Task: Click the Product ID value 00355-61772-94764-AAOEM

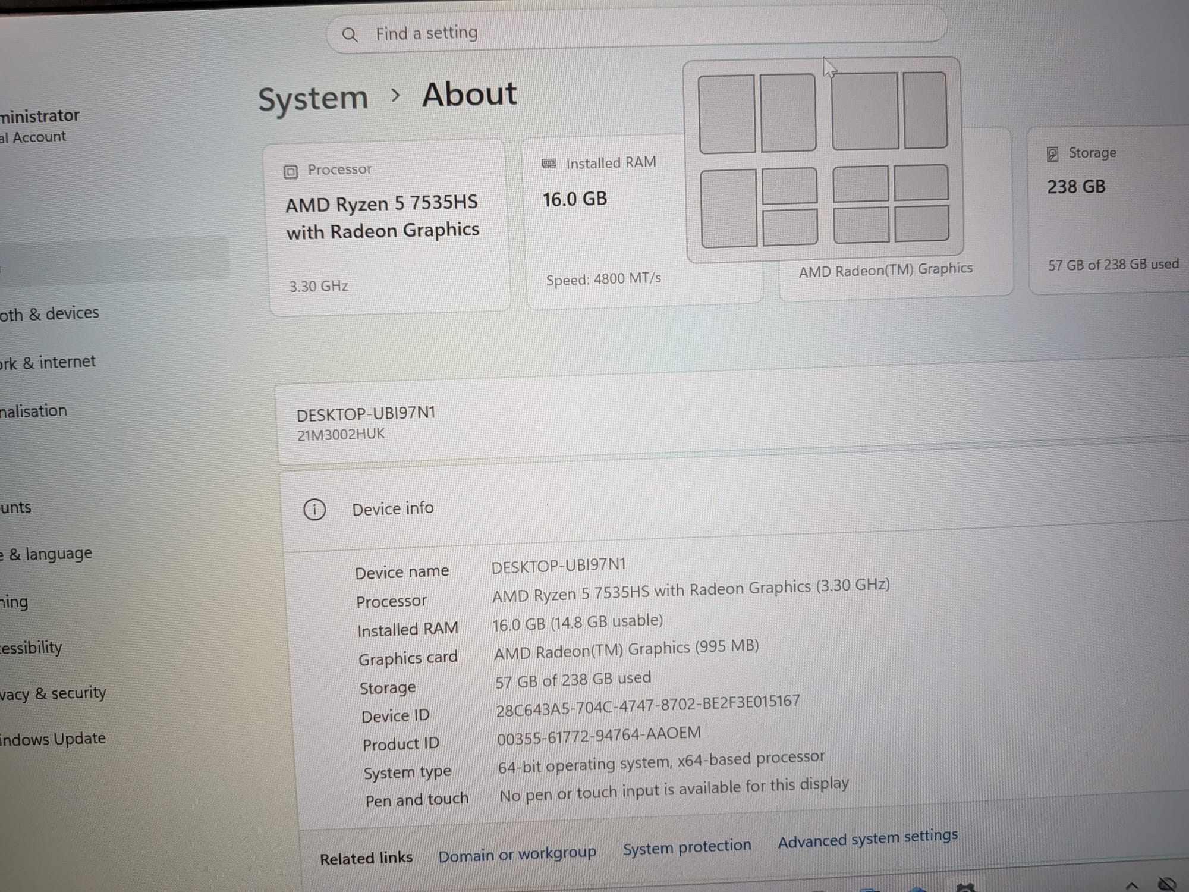Action: pyautogui.click(x=599, y=736)
